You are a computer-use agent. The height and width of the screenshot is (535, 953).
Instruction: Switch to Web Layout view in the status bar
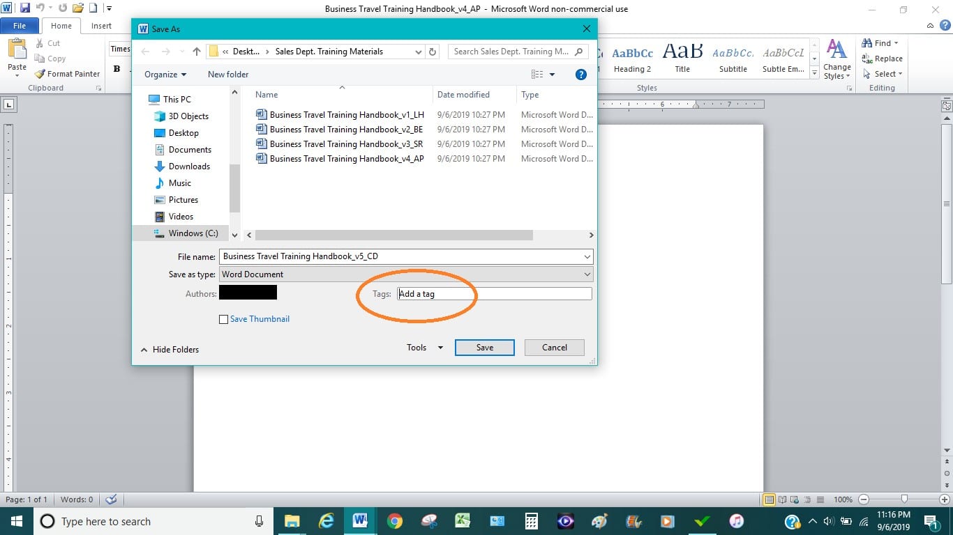click(793, 499)
